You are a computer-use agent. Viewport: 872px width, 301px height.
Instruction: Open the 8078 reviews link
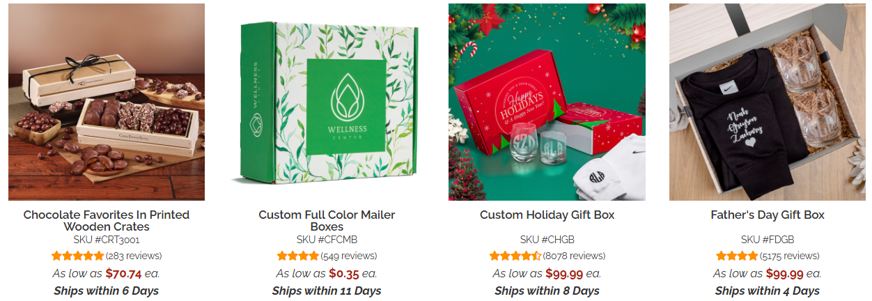tap(574, 256)
